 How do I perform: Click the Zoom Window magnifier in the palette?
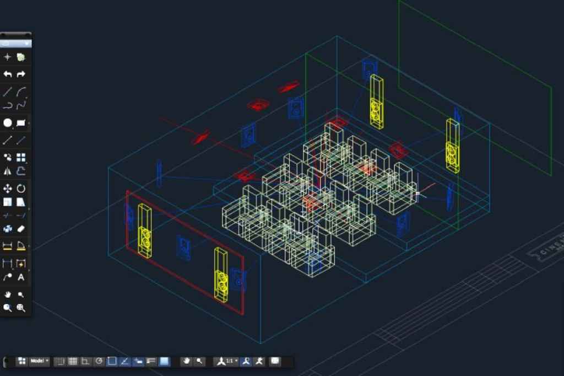coord(8,308)
